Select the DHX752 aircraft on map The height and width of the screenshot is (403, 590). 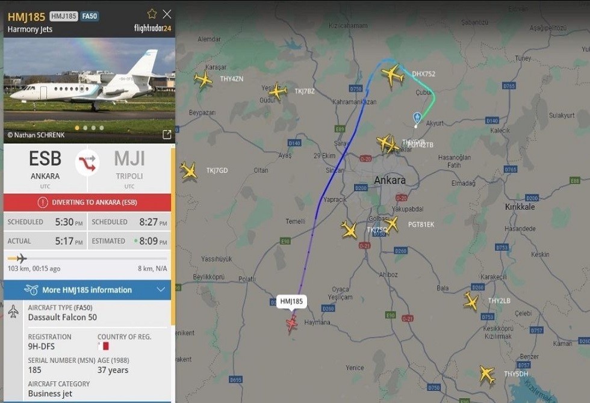coord(393,75)
